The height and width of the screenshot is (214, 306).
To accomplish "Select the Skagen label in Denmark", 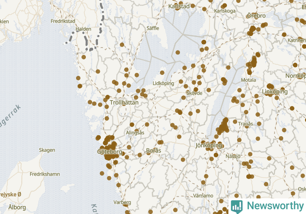I will tap(47, 150).
